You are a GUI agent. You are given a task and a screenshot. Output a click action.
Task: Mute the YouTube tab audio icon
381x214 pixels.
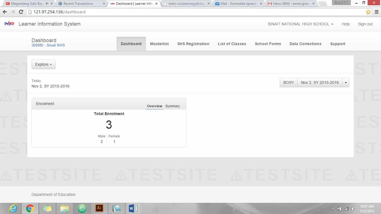point(47,4)
